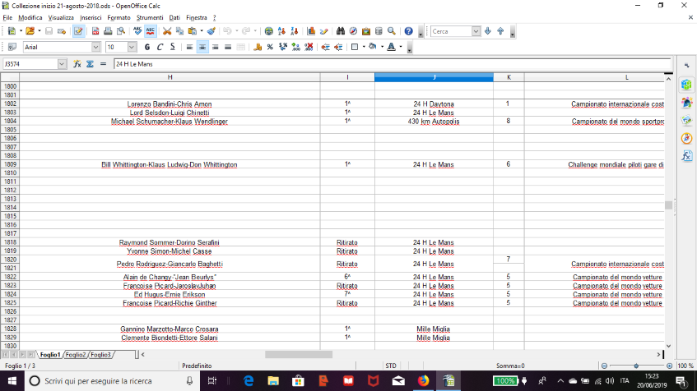Open OpenOffice Help icon
Viewport: 697px width, 391px height.
[x=408, y=31]
